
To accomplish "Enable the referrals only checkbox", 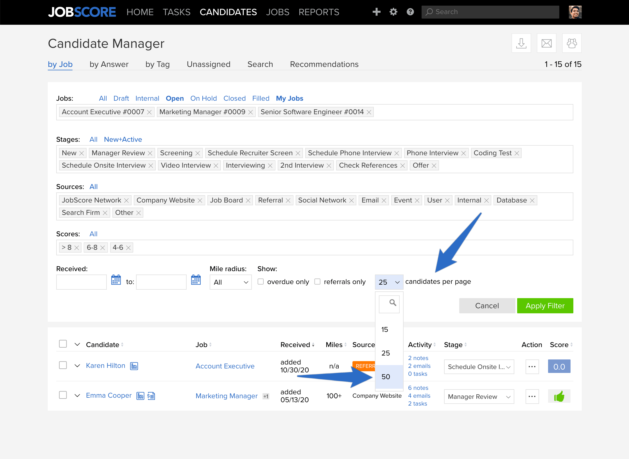I will pyautogui.click(x=318, y=282).
